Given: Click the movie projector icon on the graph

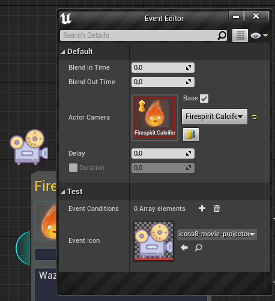Looking at the screenshot, I should click(29, 147).
